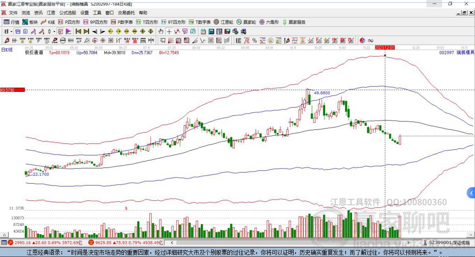Click the 49.5790 red price marker

(x=13, y=90)
